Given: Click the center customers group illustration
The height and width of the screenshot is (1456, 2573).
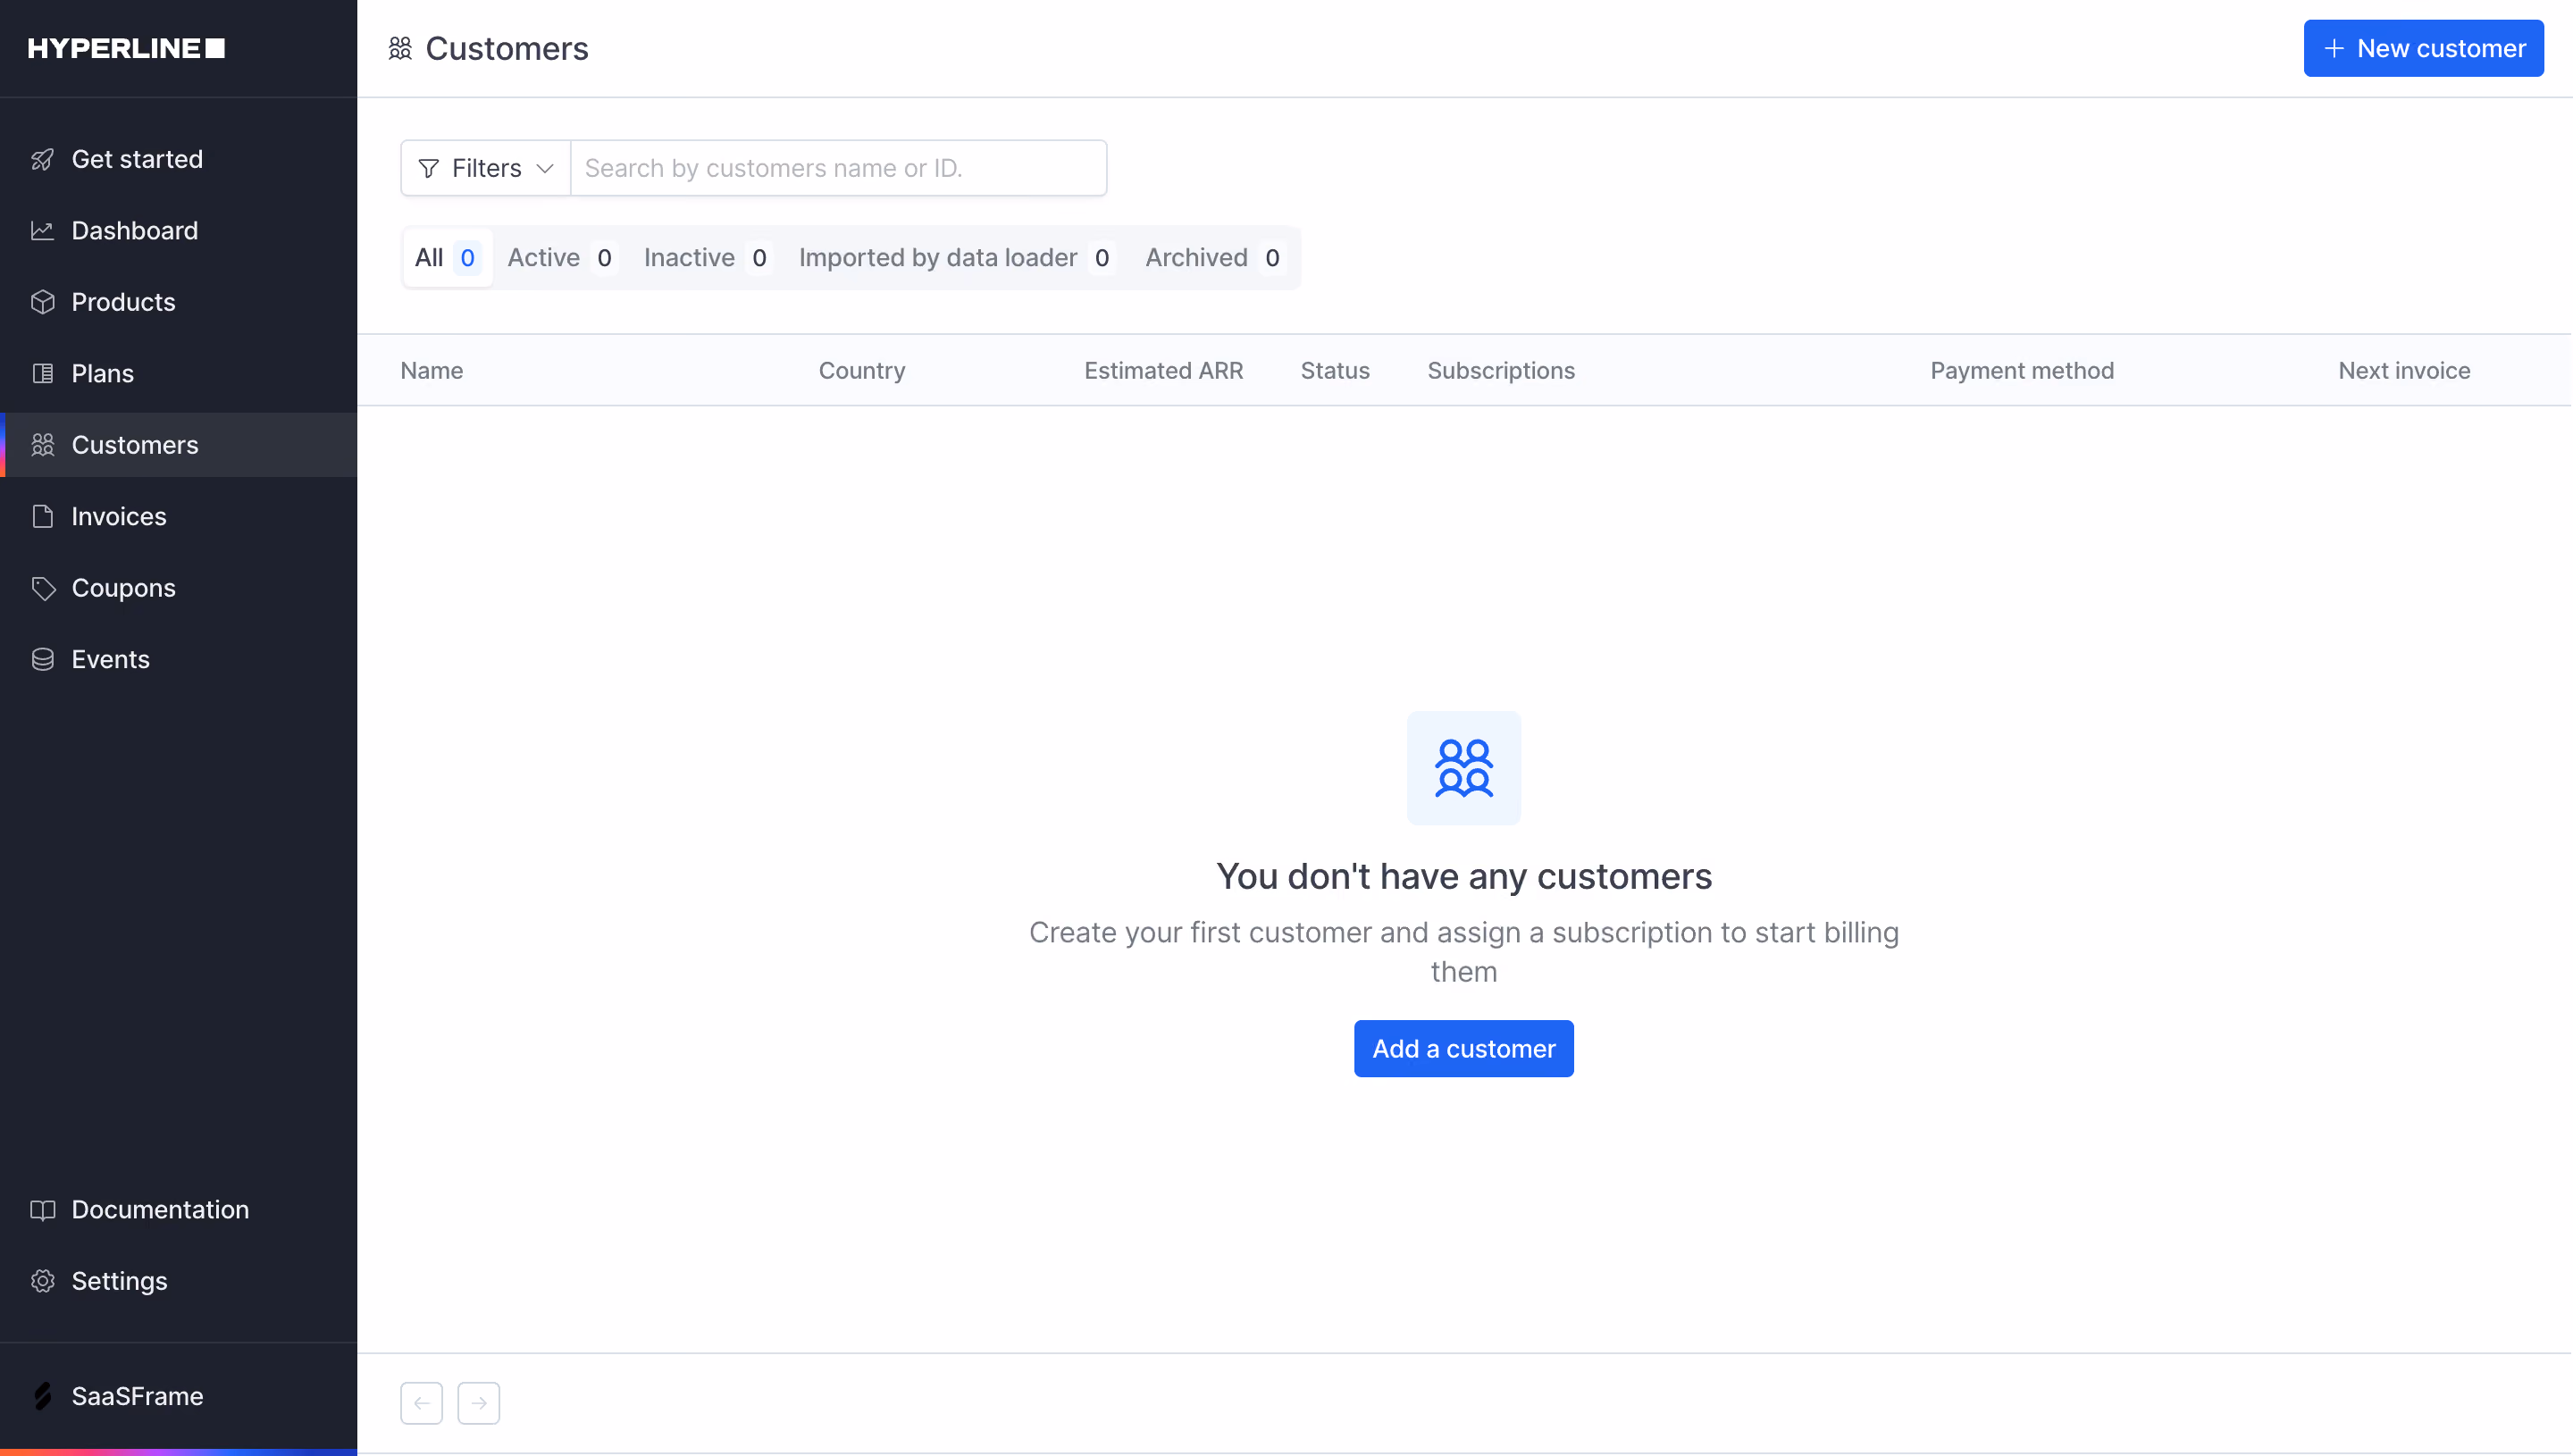Looking at the screenshot, I should (x=1464, y=768).
